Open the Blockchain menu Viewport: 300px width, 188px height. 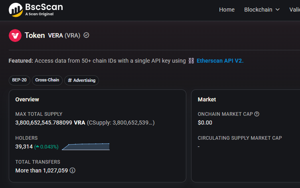click(262, 10)
